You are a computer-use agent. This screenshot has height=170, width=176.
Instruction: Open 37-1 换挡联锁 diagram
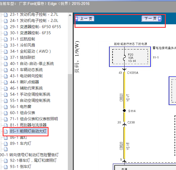pyautogui.click(x=23, y=57)
